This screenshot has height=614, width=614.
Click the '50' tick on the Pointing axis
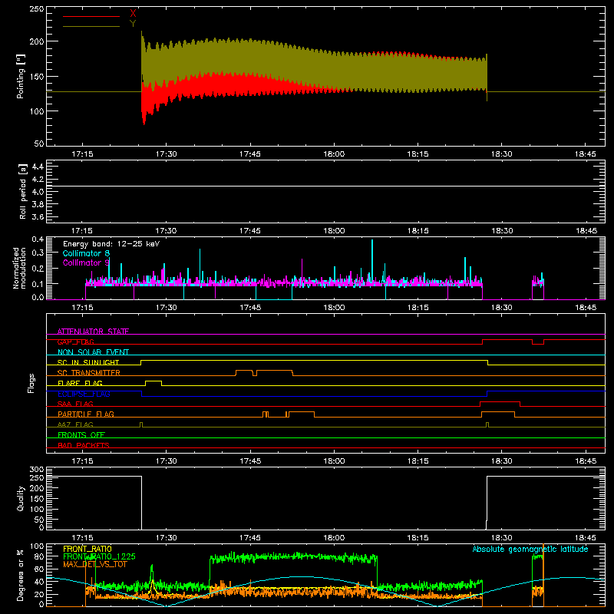click(x=39, y=144)
